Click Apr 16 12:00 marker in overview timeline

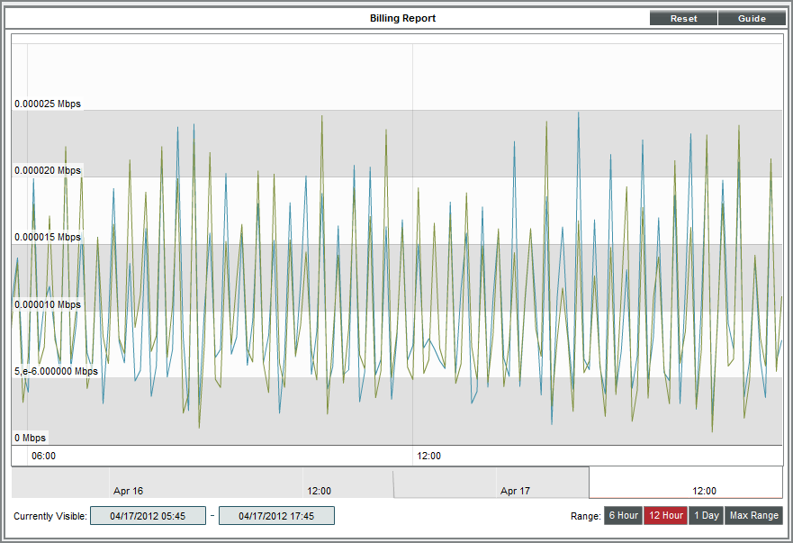coord(319,491)
